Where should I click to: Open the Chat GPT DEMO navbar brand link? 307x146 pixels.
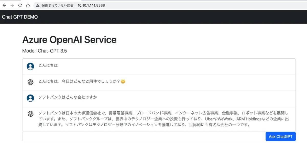[20, 17]
